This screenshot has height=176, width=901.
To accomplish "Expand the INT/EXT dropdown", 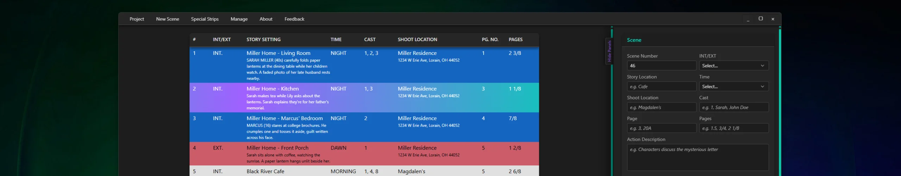I will [733, 66].
